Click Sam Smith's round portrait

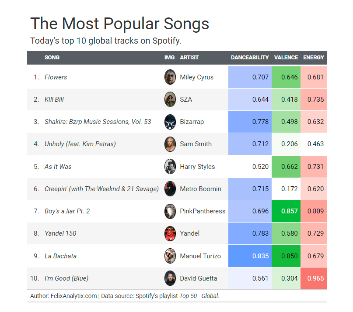(170, 144)
